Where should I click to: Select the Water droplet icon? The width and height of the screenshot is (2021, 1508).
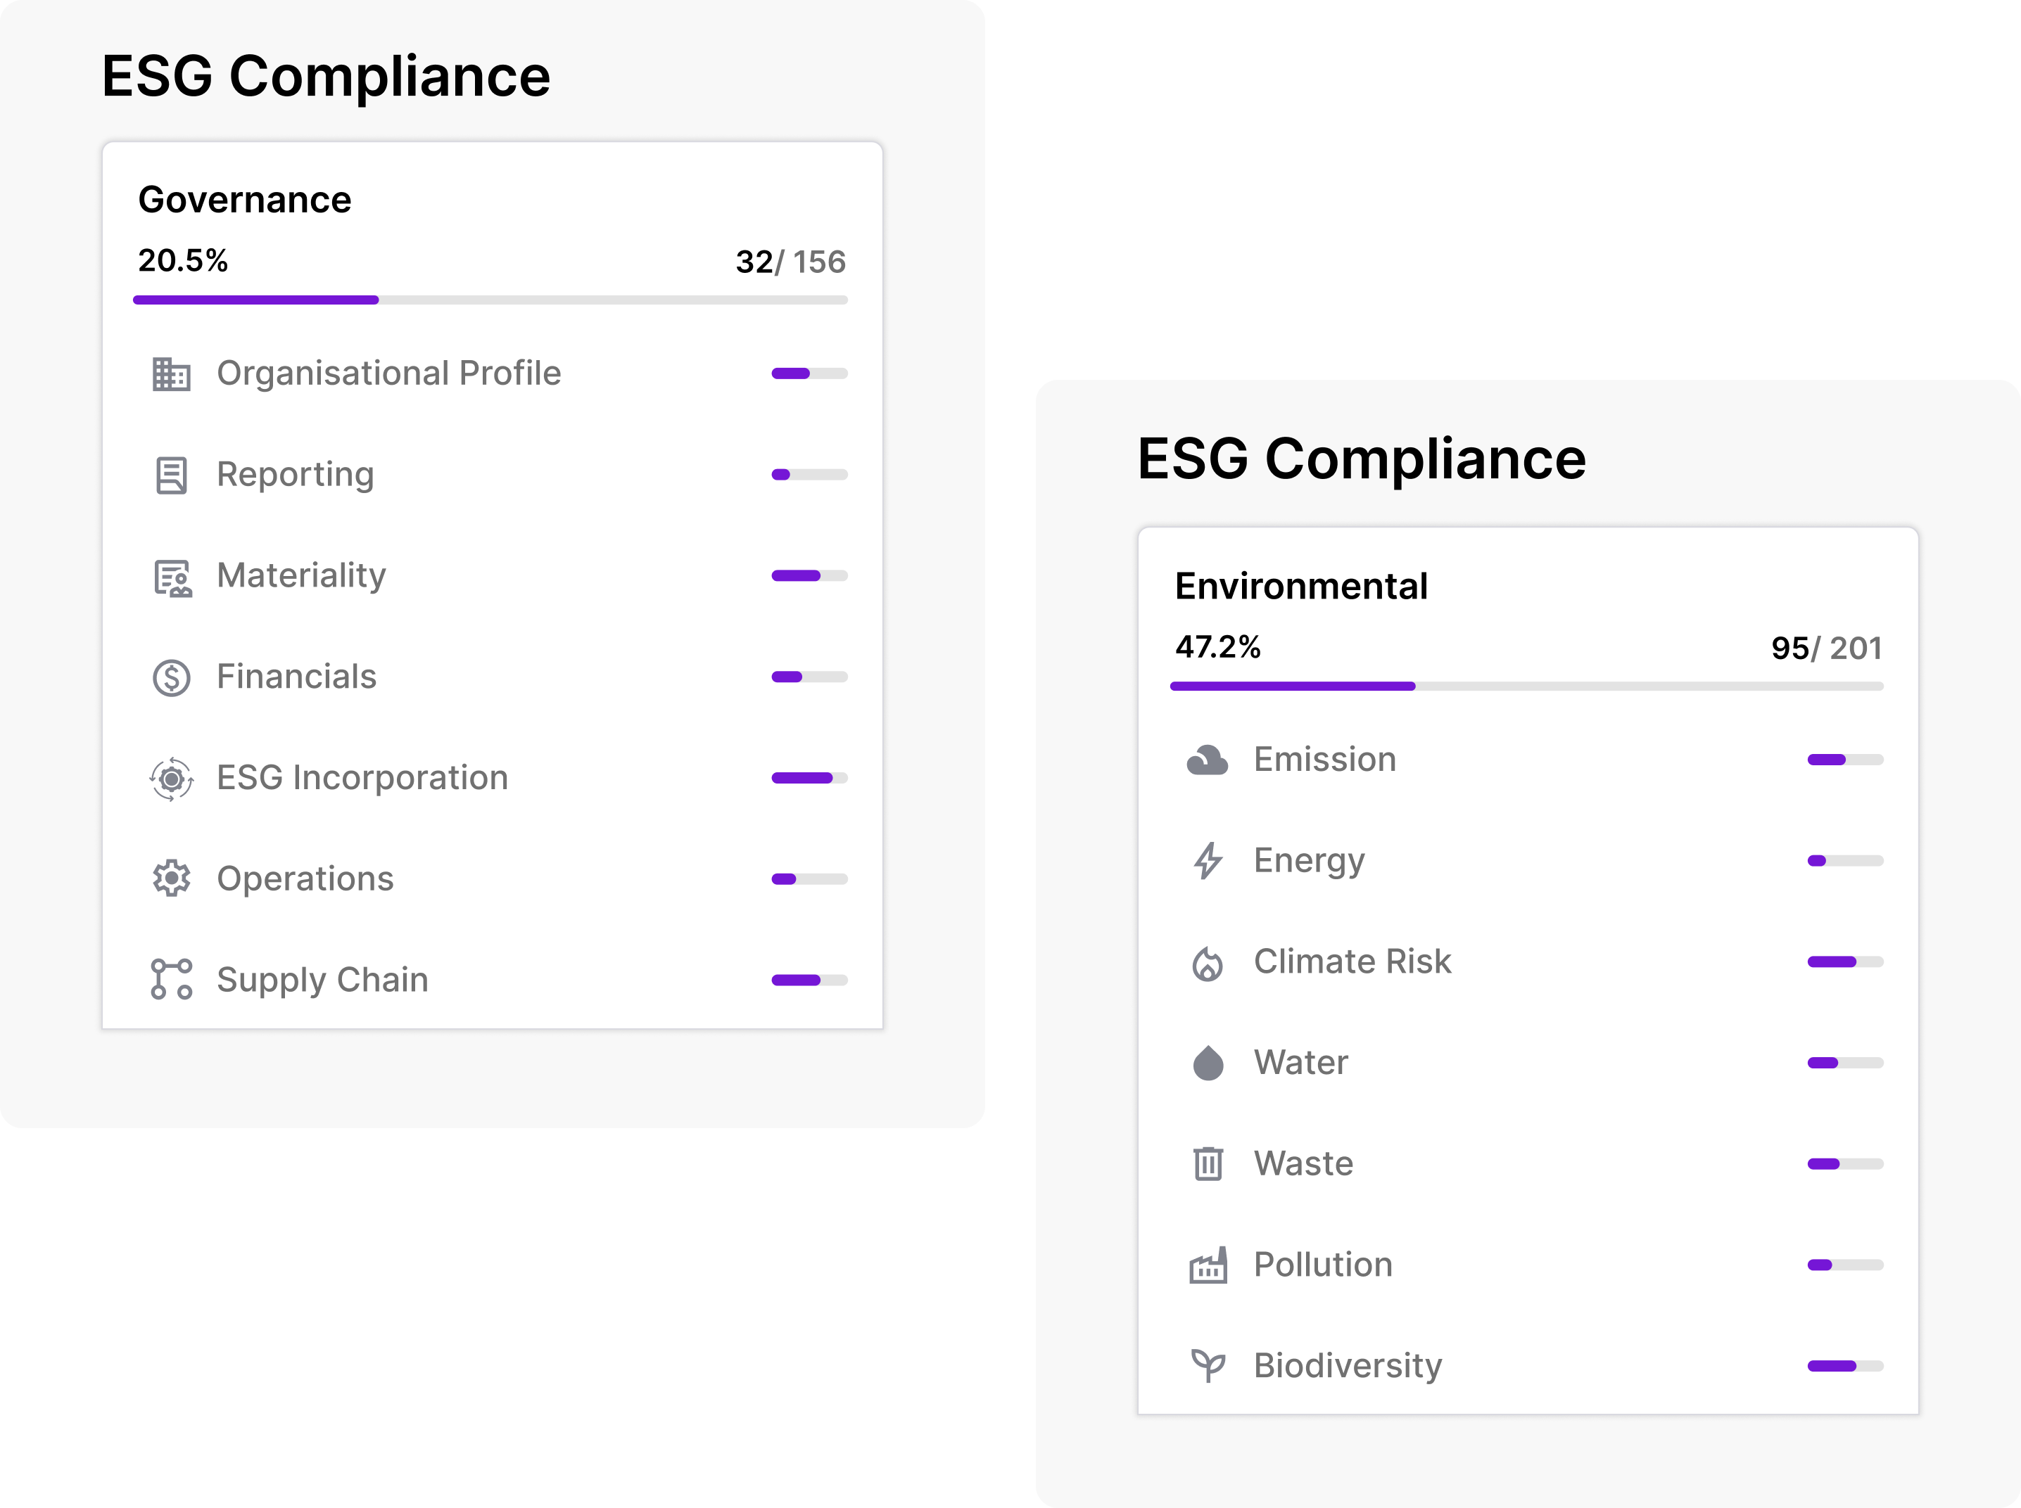pos(1208,1063)
